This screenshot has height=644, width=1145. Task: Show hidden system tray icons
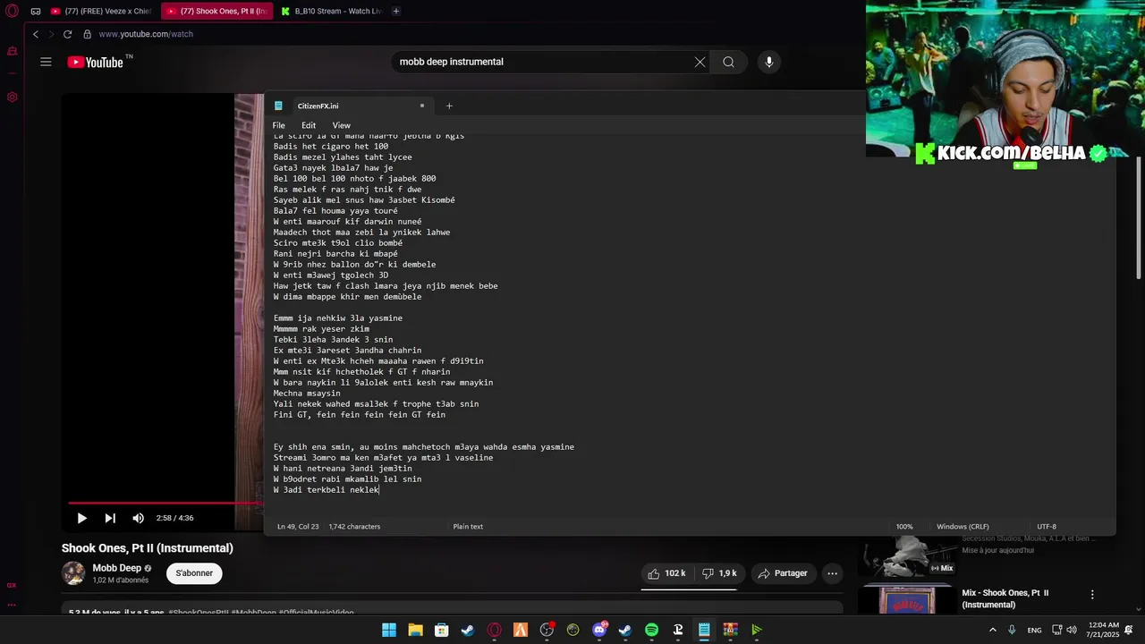[992, 630]
